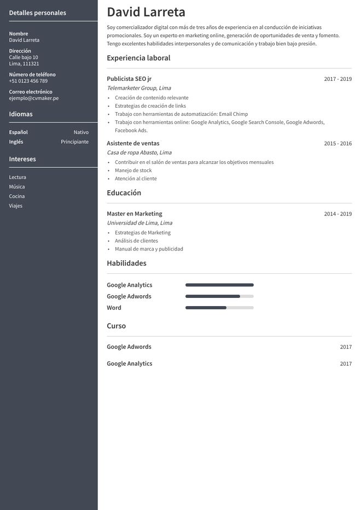
Task: Click the Calle bajo 10 address line
Action: 24,57
